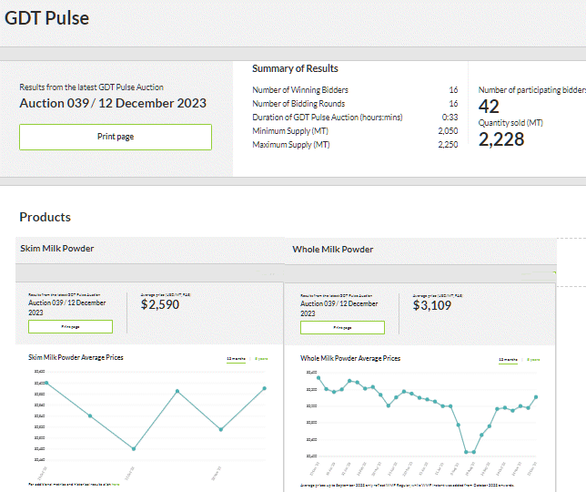Click first data point on Whole Milk chart
The width and height of the screenshot is (586, 492).
tap(318, 378)
